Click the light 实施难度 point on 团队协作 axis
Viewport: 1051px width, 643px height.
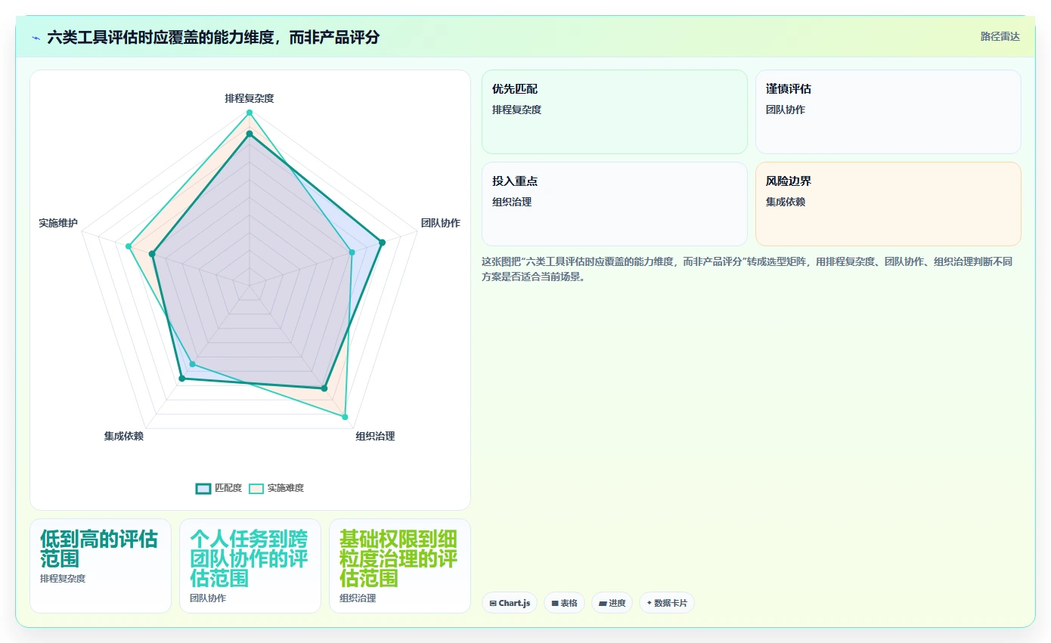pyautogui.click(x=352, y=252)
